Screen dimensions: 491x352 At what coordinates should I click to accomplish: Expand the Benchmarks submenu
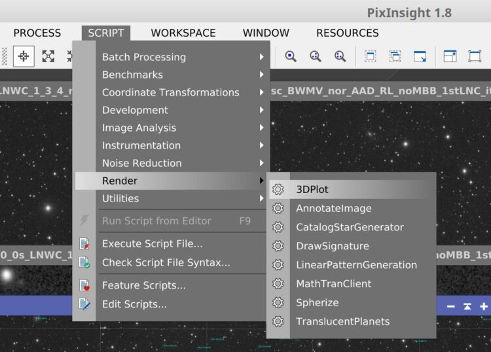(171, 75)
